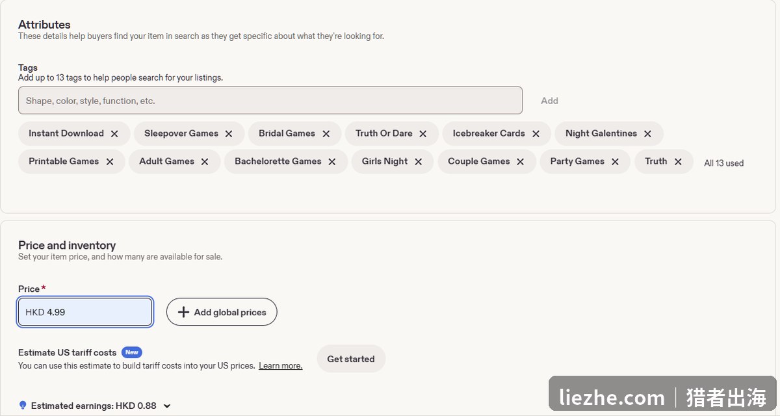Click the 'Icebreaker Cards' tag label
The image size is (780, 416).
[x=489, y=133]
